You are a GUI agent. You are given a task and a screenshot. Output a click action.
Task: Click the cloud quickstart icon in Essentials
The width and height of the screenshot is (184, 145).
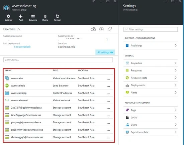93,29
